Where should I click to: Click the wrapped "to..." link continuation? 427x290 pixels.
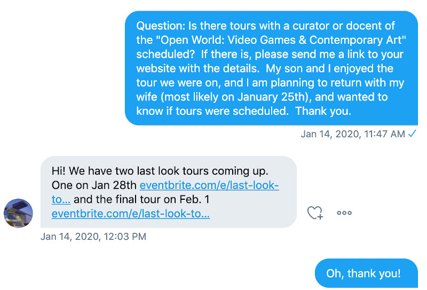[61, 200]
